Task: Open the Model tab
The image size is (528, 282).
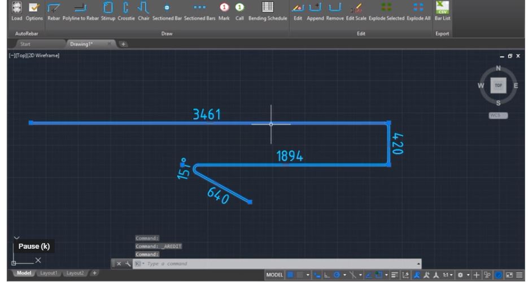Action: point(24,273)
